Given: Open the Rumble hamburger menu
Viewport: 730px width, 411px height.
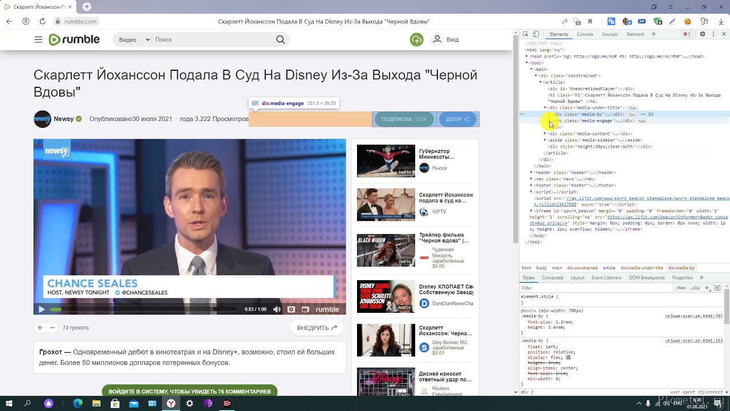Looking at the screenshot, I should coord(38,39).
